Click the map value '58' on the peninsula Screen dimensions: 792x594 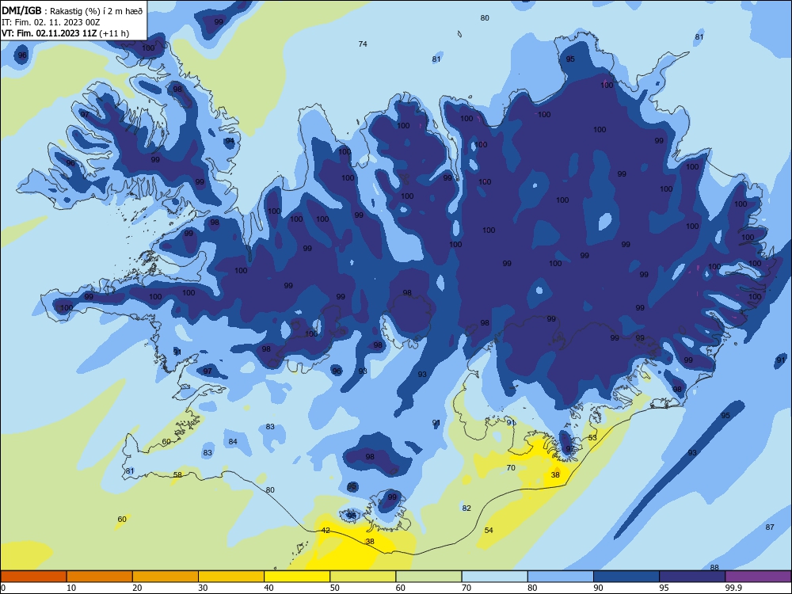[x=177, y=474]
